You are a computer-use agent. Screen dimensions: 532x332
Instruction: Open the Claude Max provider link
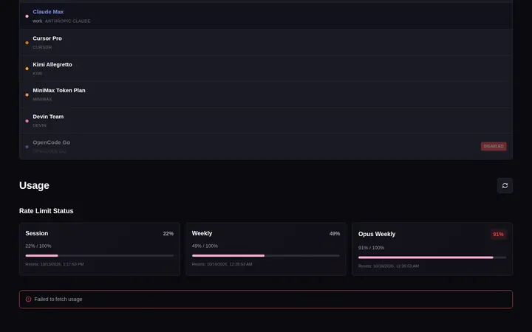(x=48, y=12)
